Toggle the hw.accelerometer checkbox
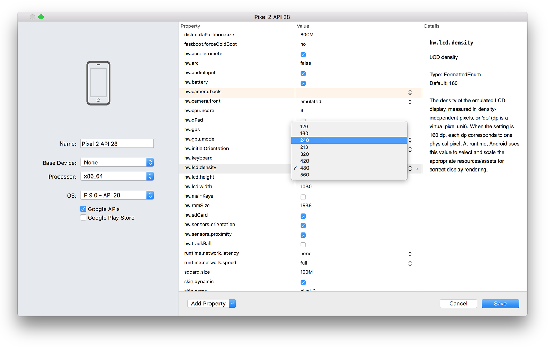Screen dimensions: 554x347 tap(303, 55)
